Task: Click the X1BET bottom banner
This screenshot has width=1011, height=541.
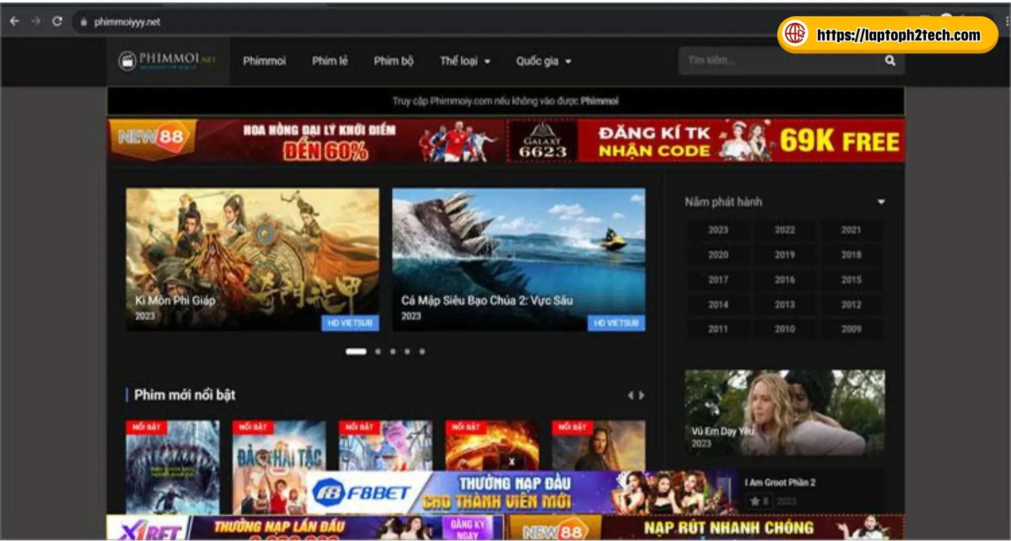Action: pyautogui.click(x=305, y=527)
